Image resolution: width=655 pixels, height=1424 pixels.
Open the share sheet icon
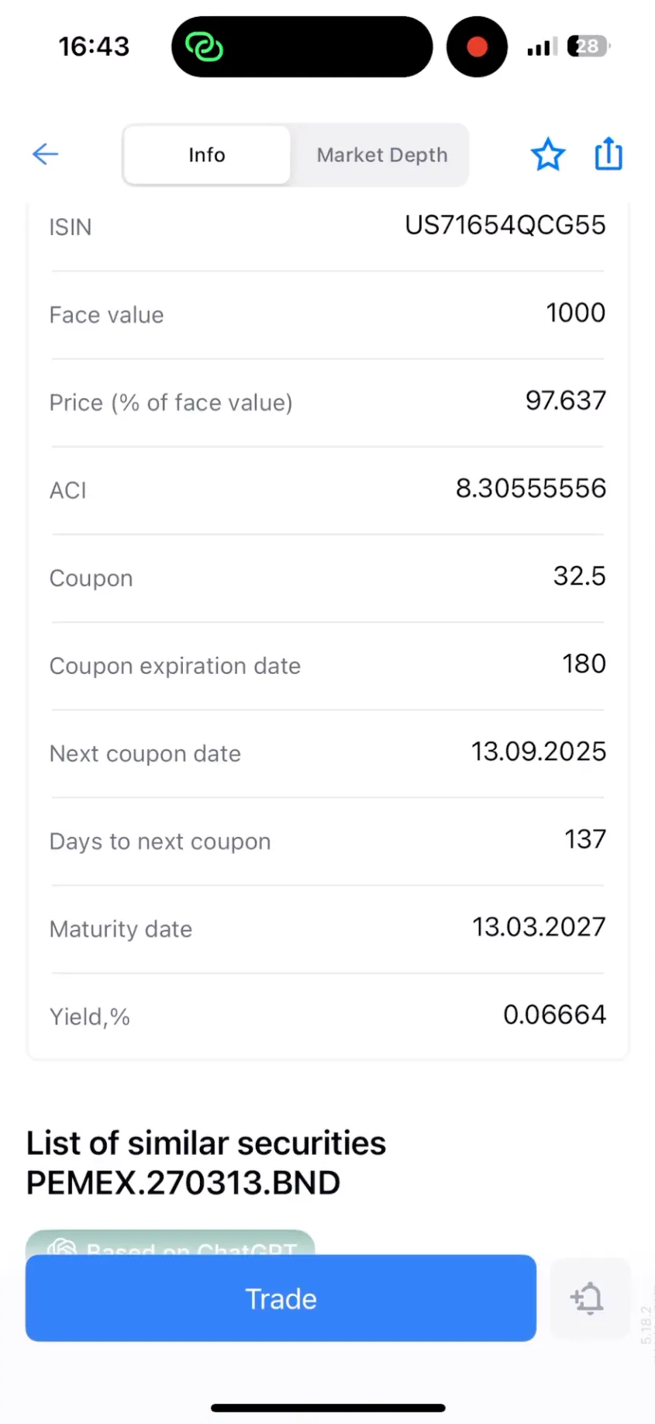click(x=608, y=154)
